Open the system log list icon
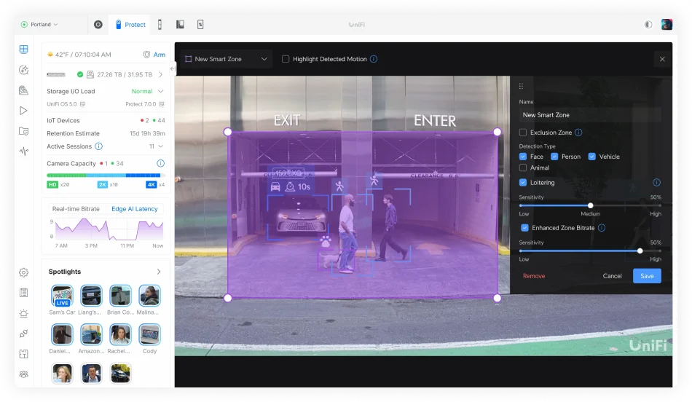Viewport: 692px width, 402px height. 24,293
